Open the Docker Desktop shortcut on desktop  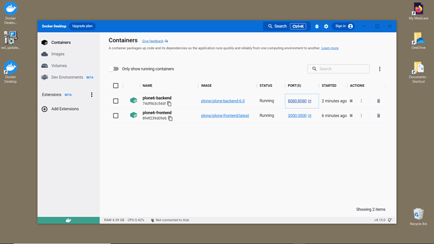click(11, 72)
